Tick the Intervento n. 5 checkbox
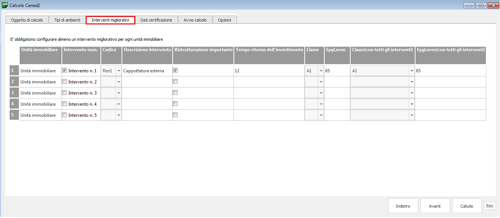The image size is (500, 218). [x=64, y=115]
